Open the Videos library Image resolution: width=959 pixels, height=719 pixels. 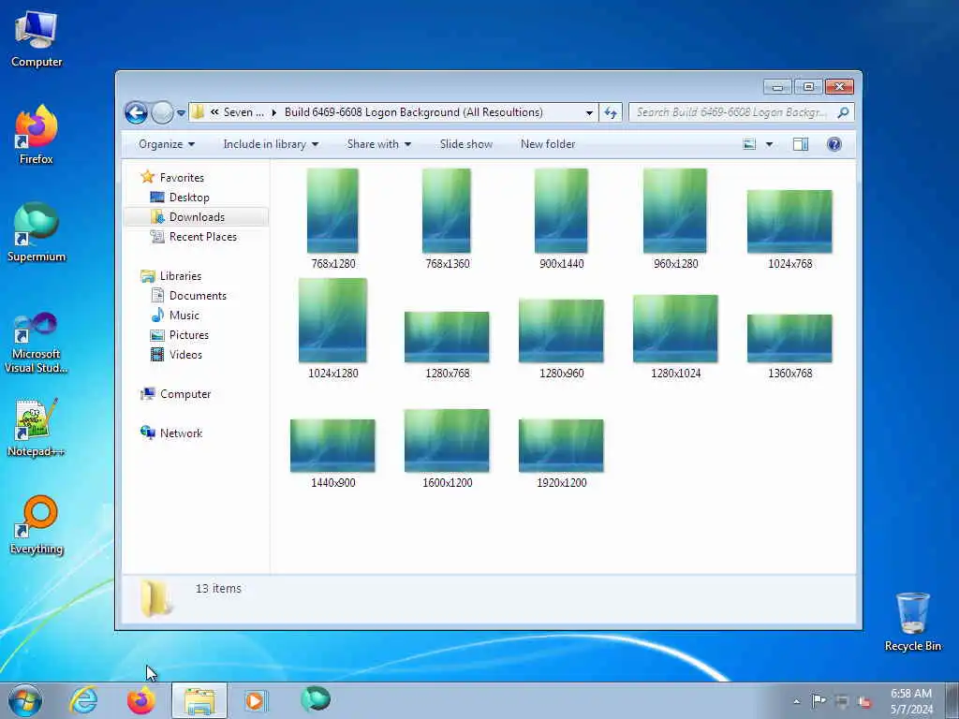coord(185,355)
